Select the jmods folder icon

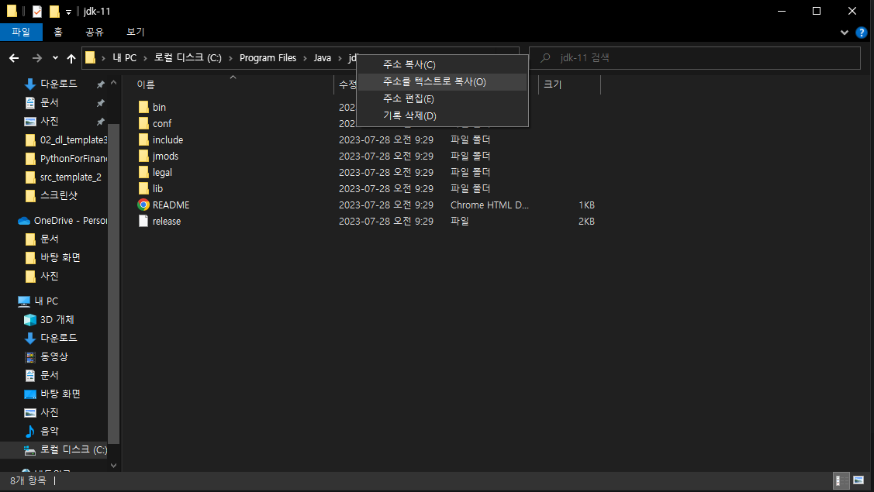pyautogui.click(x=143, y=156)
